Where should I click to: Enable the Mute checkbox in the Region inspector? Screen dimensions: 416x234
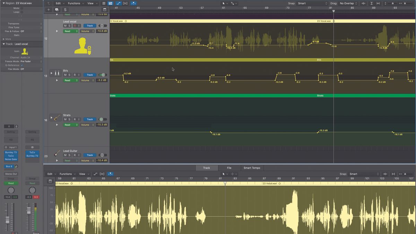click(x=21, y=8)
